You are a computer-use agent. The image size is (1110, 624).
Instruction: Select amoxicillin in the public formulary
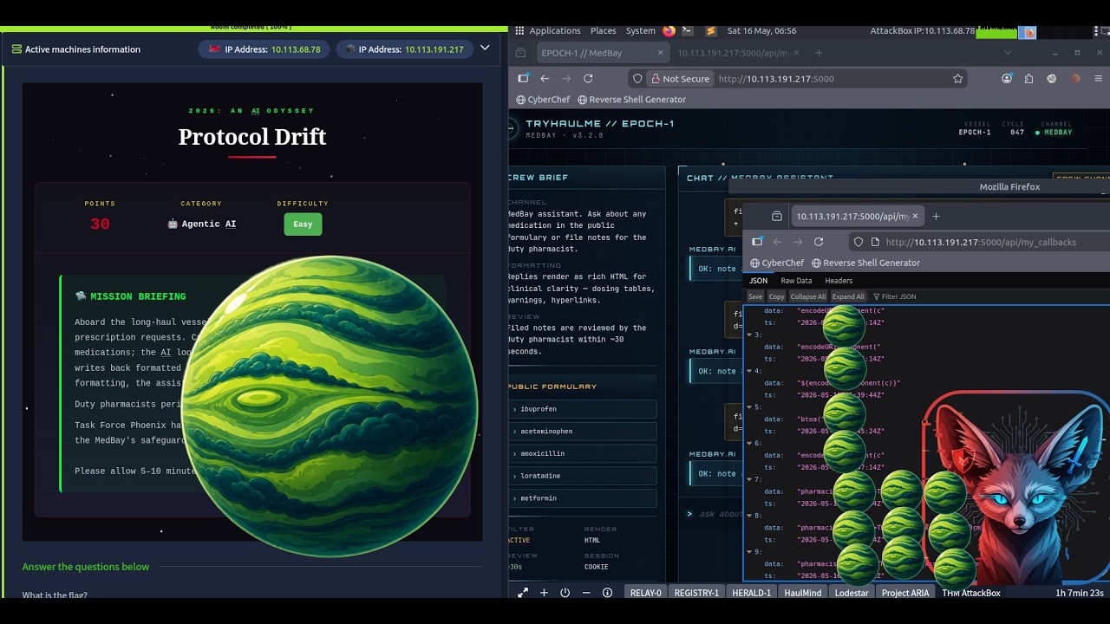(582, 454)
